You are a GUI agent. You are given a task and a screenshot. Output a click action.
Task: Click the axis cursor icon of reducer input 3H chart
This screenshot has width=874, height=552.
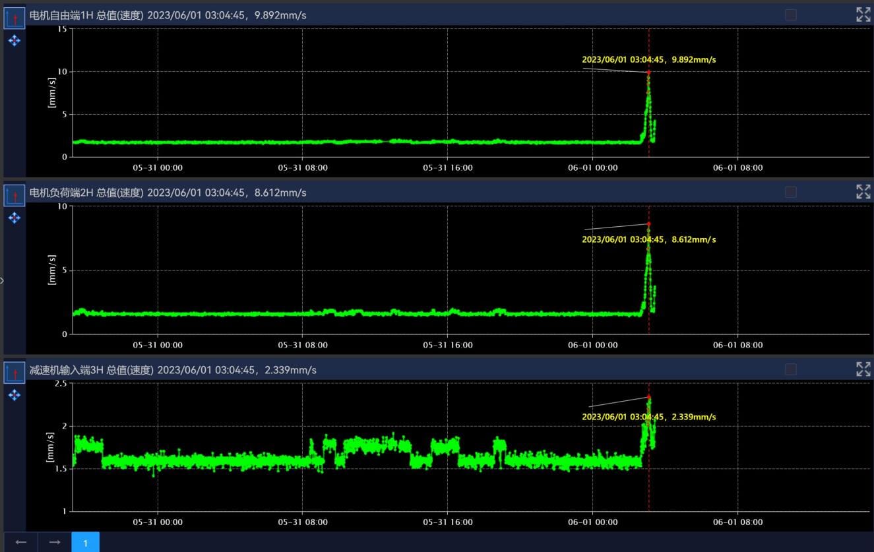point(15,373)
